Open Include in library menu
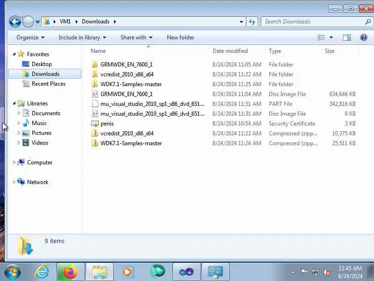 pos(82,37)
